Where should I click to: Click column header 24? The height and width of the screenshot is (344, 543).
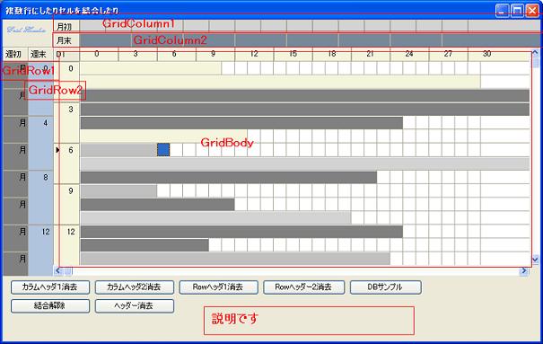[x=409, y=54]
